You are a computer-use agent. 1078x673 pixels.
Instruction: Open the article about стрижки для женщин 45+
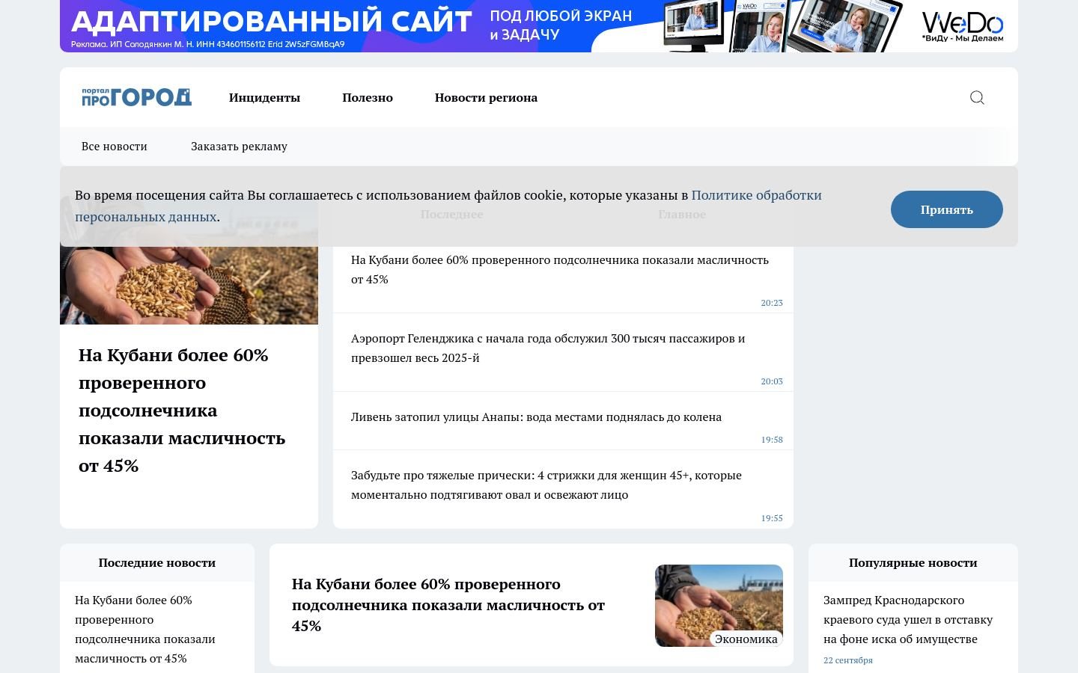546,485
